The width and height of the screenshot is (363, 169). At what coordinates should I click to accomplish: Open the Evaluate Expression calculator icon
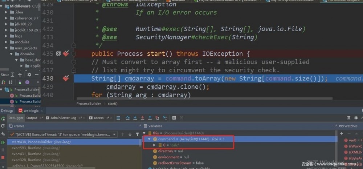tap(174, 118)
